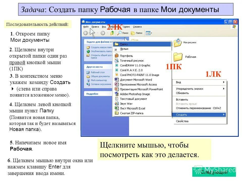Choose Презентация Microsoft PowerPoint item
242x181 pixels.
(x=142, y=89)
